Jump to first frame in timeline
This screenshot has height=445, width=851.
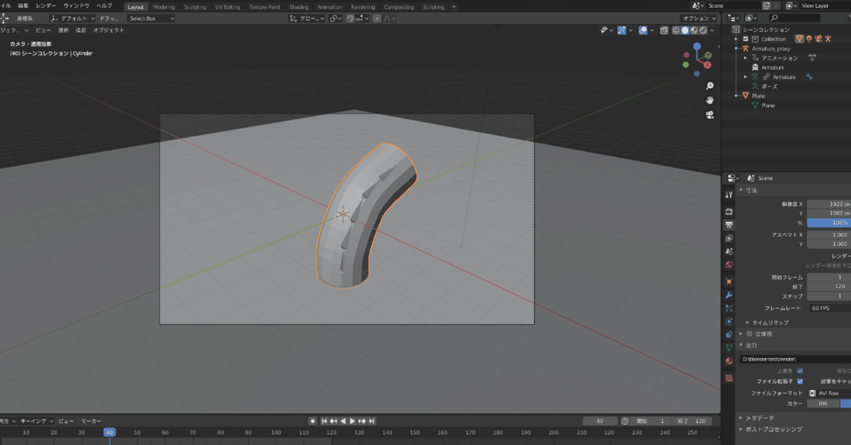click(x=324, y=421)
